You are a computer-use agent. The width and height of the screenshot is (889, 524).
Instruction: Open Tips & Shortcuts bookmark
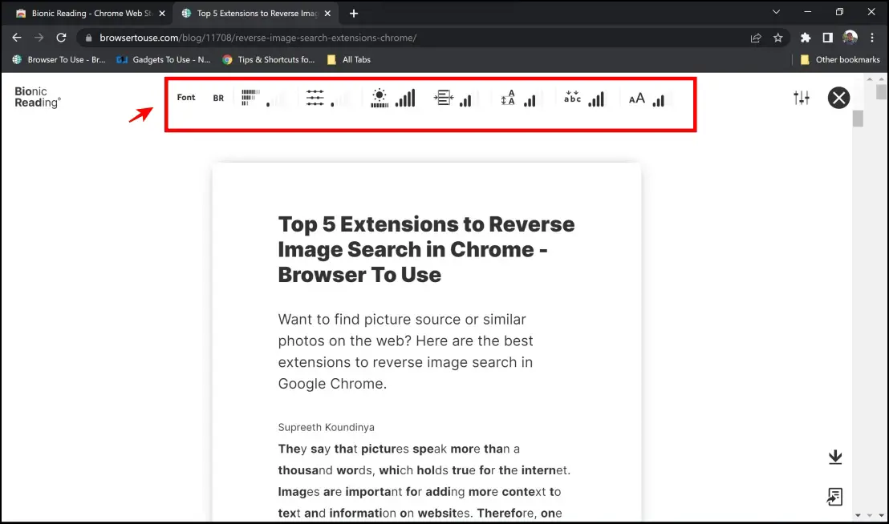(x=269, y=59)
